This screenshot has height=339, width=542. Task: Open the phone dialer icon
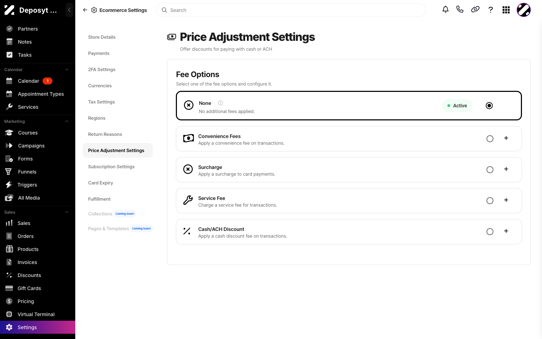tap(460, 10)
